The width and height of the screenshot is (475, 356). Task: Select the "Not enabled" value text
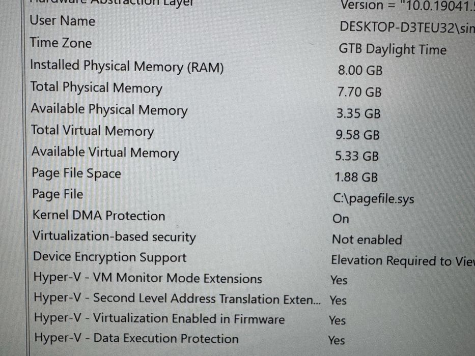(367, 240)
